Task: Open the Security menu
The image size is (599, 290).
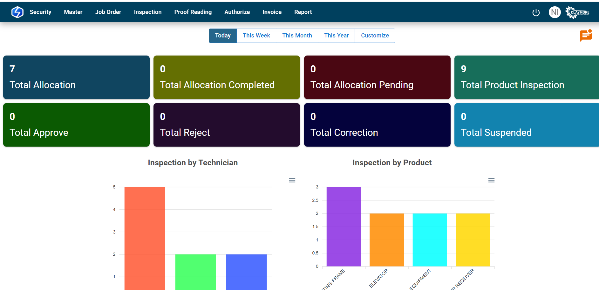Action: point(40,12)
